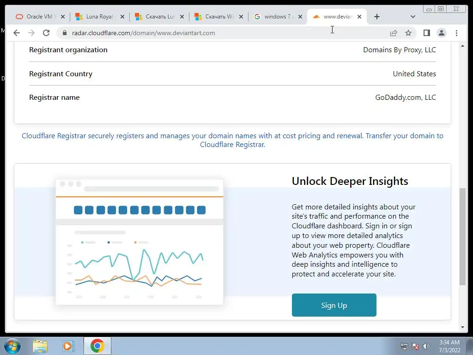Switch to the Luna Royal tab

click(x=100, y=17)
